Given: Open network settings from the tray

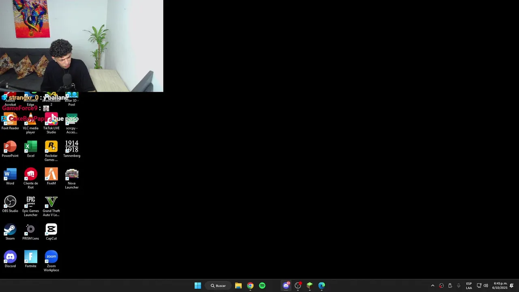Looking at the screenshot, I should (479, 286).
